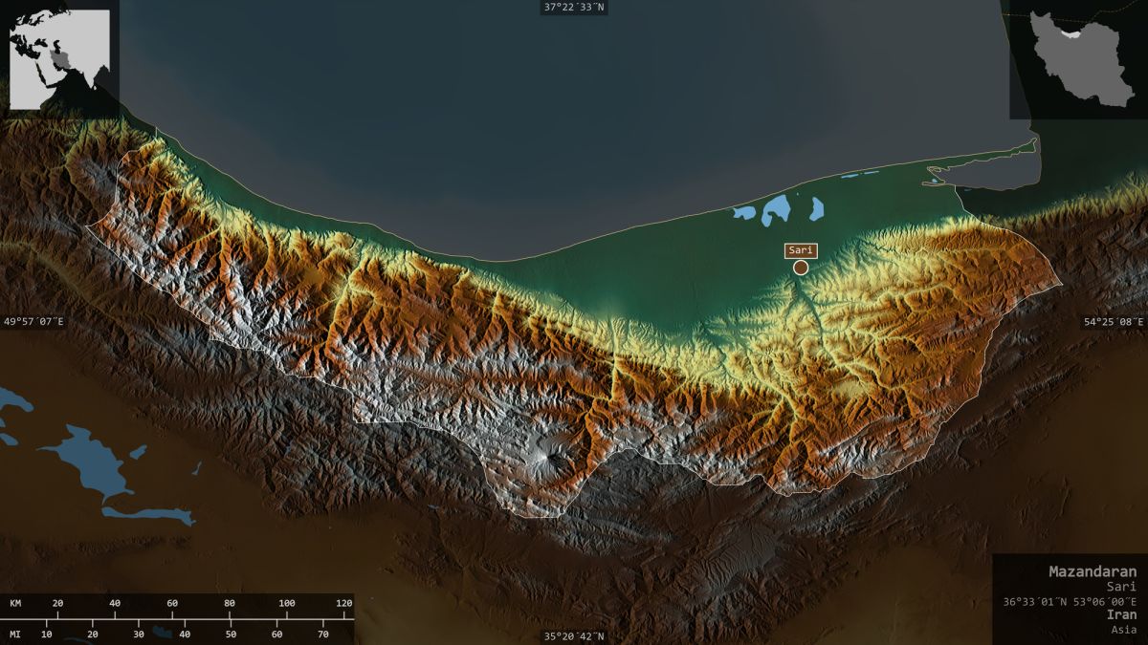Click the MI label on scale bar
The width and height of the screenshot is (1148, 645).
tap(16, 634)
